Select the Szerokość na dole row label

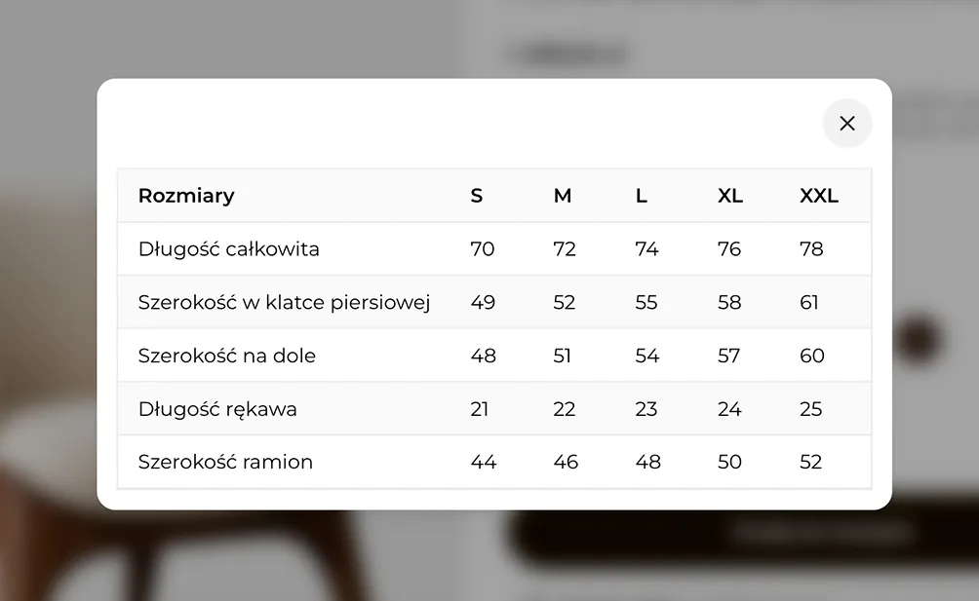[226, 356]
